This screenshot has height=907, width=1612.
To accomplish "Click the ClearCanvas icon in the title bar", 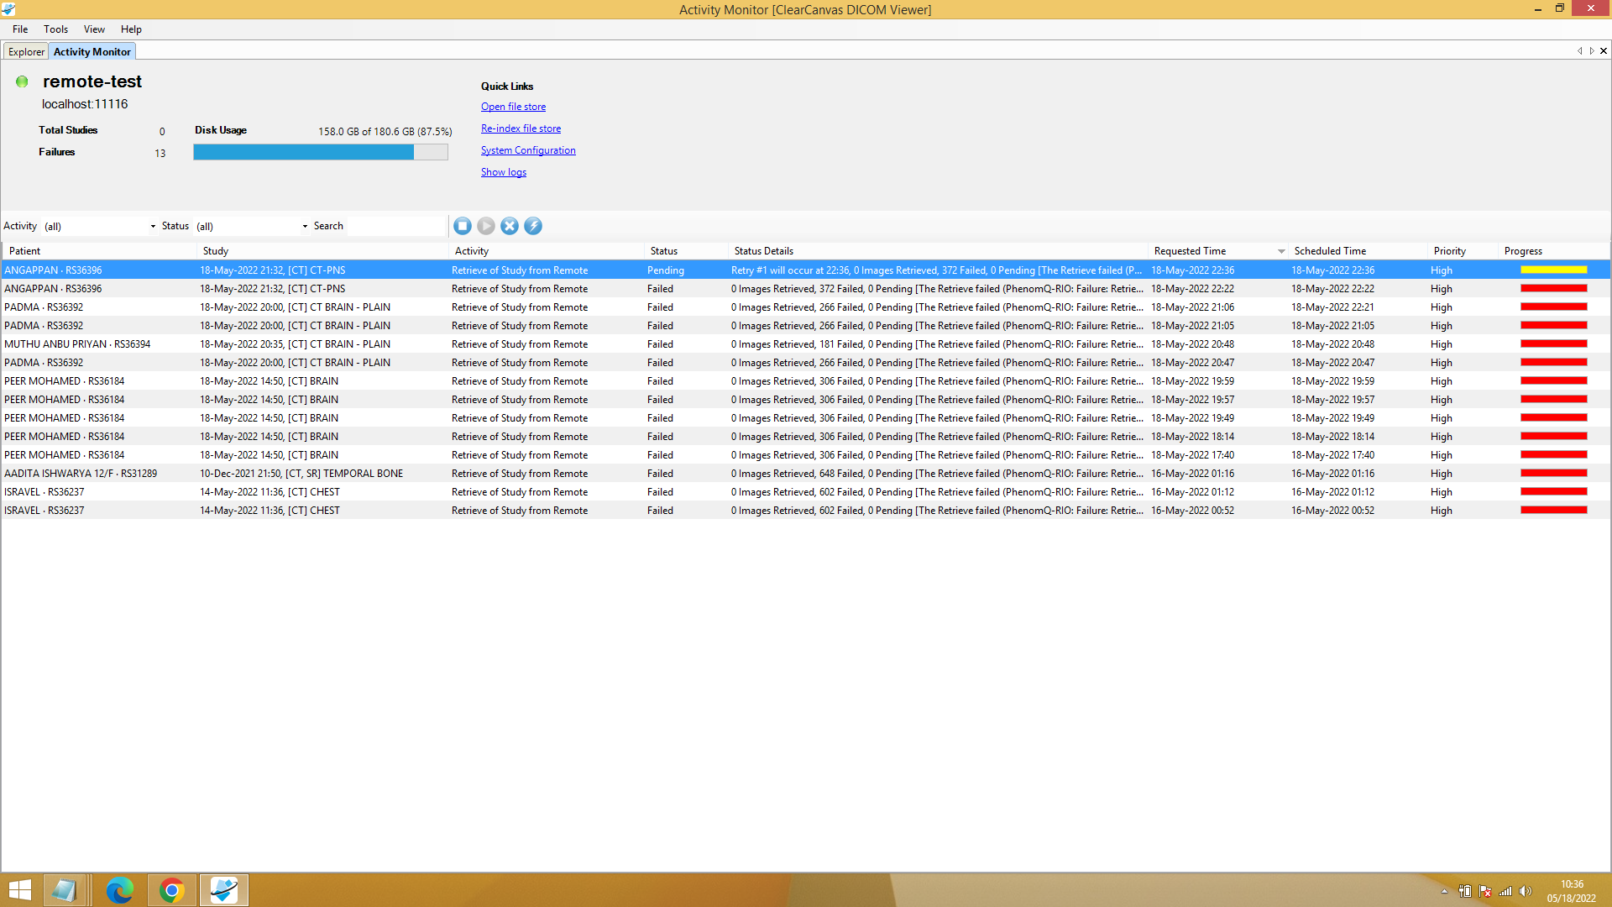I will [8, 9].
